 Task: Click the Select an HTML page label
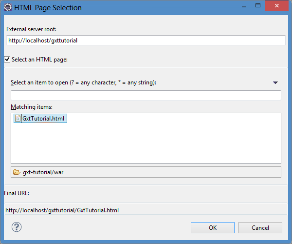[x=39, y=60]
